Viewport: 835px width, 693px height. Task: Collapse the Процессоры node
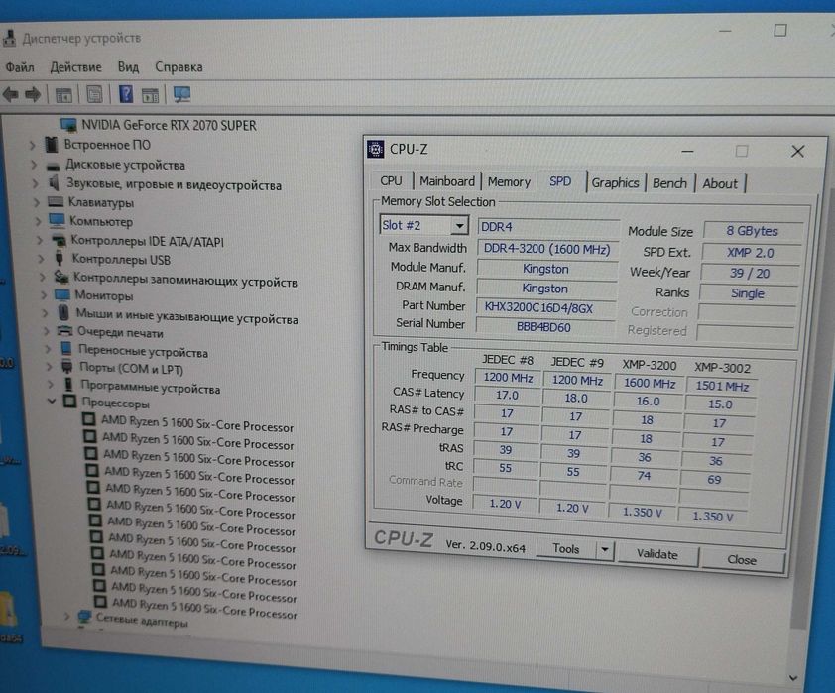[52, 401]
